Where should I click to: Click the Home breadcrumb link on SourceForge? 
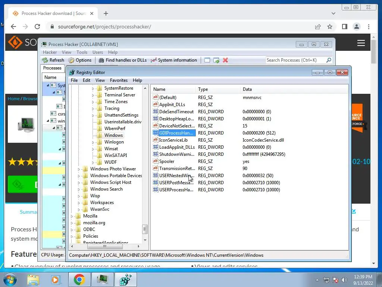click(13, 99)
